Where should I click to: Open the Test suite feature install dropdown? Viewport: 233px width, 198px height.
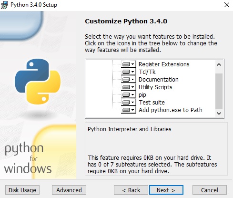point(129,103)
